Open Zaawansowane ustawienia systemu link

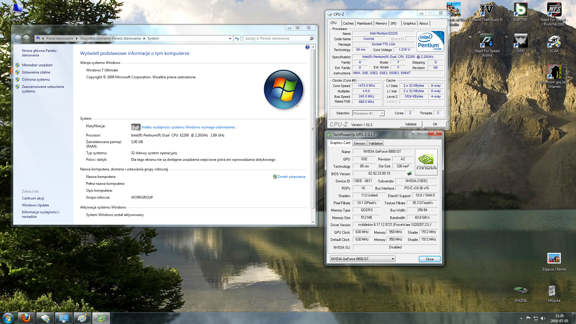43,89
